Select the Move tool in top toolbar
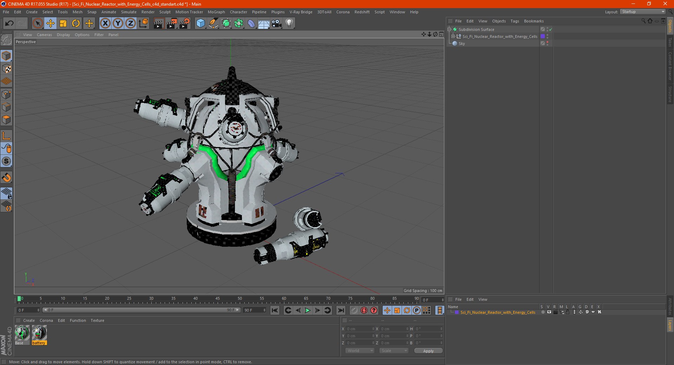The height and width of the screenshot is (365, 674). [51, 24]
